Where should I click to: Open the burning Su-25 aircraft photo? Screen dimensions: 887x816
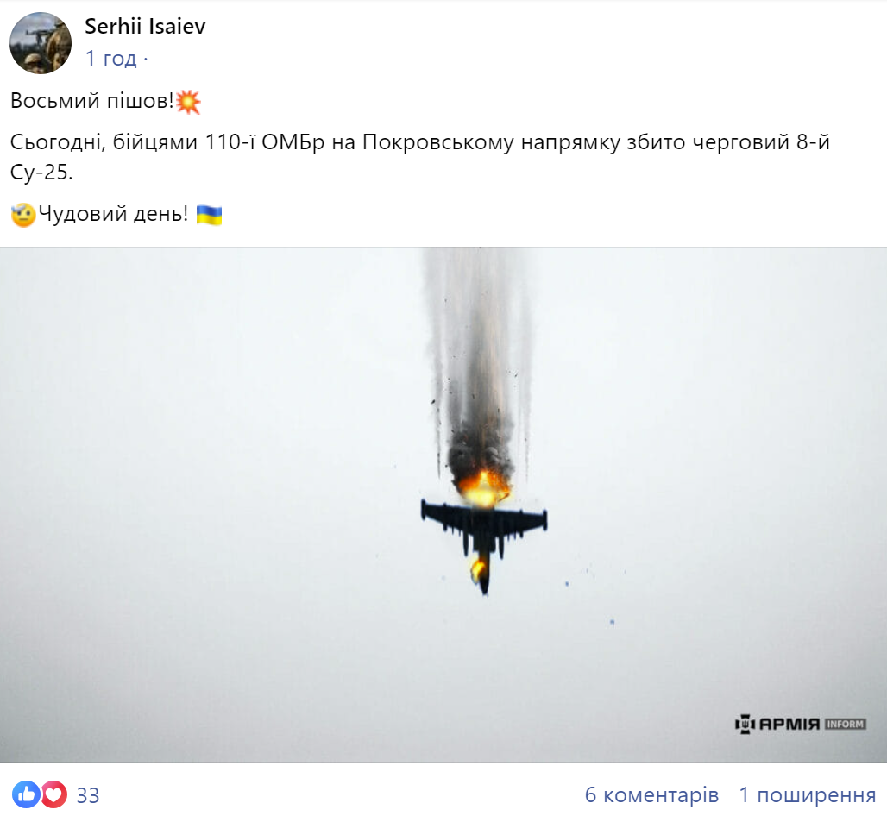click(443, 505)
